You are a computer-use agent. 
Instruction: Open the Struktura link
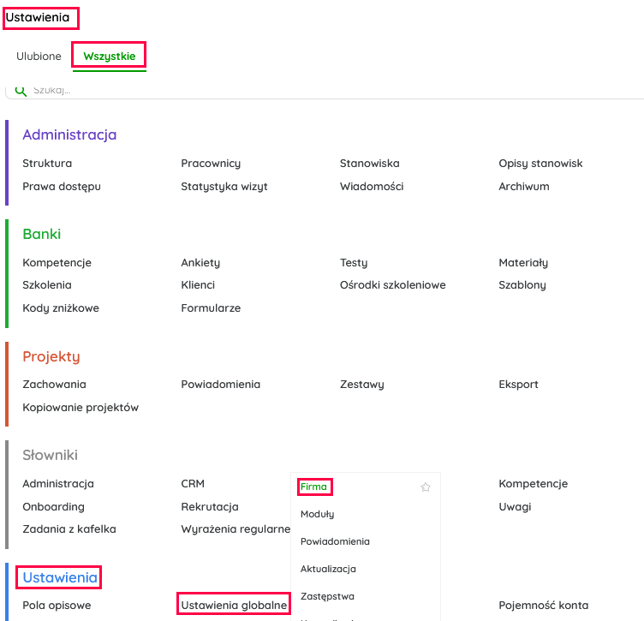point(47,164)
